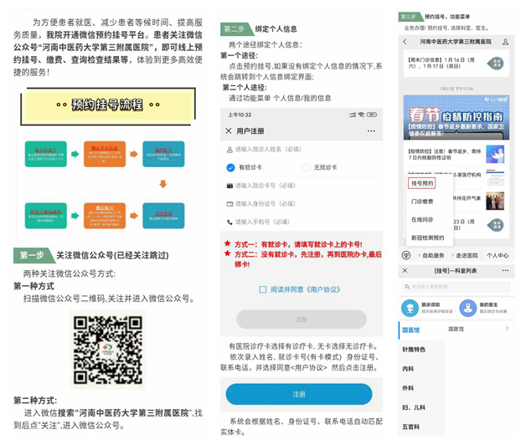The image size is (526, 445).
Task: Click the 第三步 green step label
Action: [410, 17]
